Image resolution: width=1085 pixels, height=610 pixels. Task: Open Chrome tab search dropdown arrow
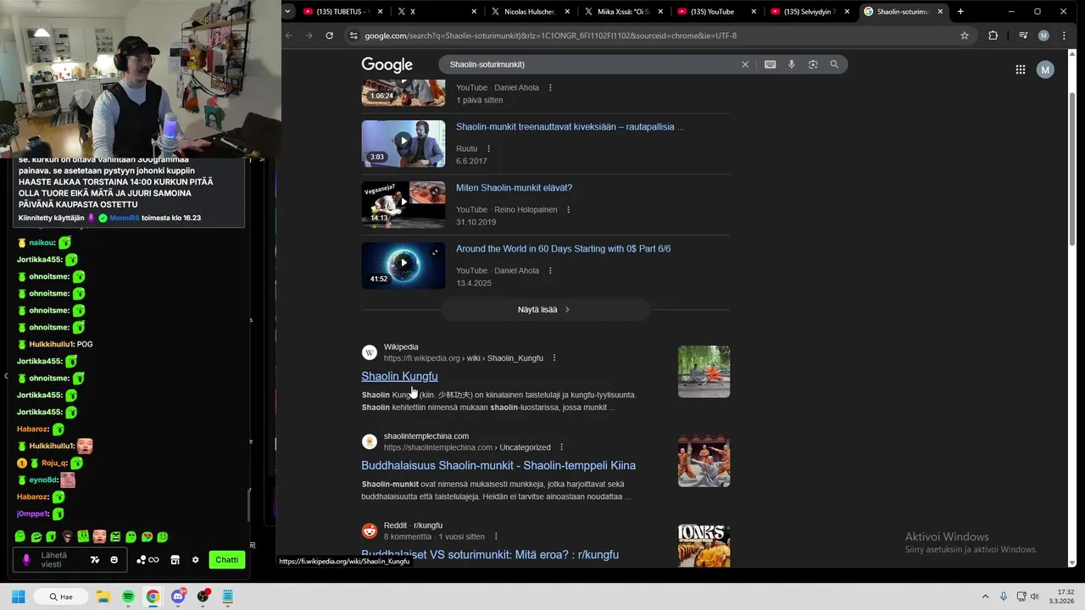(288, 12)
